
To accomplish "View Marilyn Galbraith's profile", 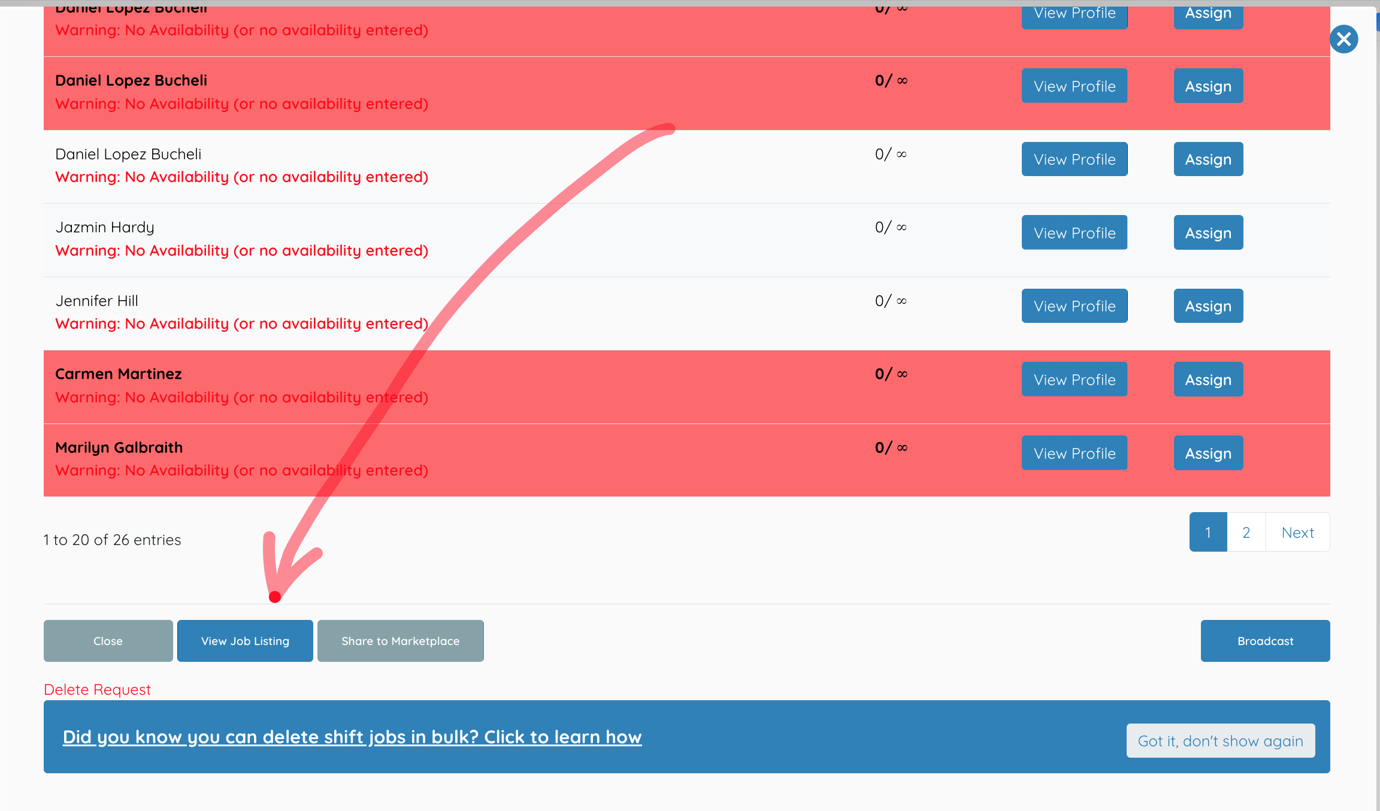I will click(x=1075, y=453).
